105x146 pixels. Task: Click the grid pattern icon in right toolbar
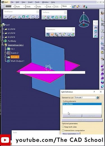pos(102,48)
